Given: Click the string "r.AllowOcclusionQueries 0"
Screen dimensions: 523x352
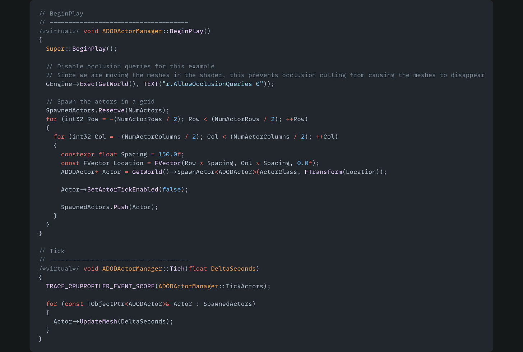Looking at the screenshot, I should tap(212, 84).
